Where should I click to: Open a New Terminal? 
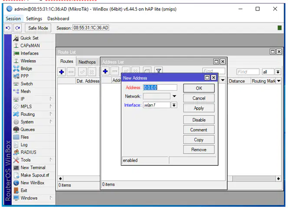click(x=33, y=167)
